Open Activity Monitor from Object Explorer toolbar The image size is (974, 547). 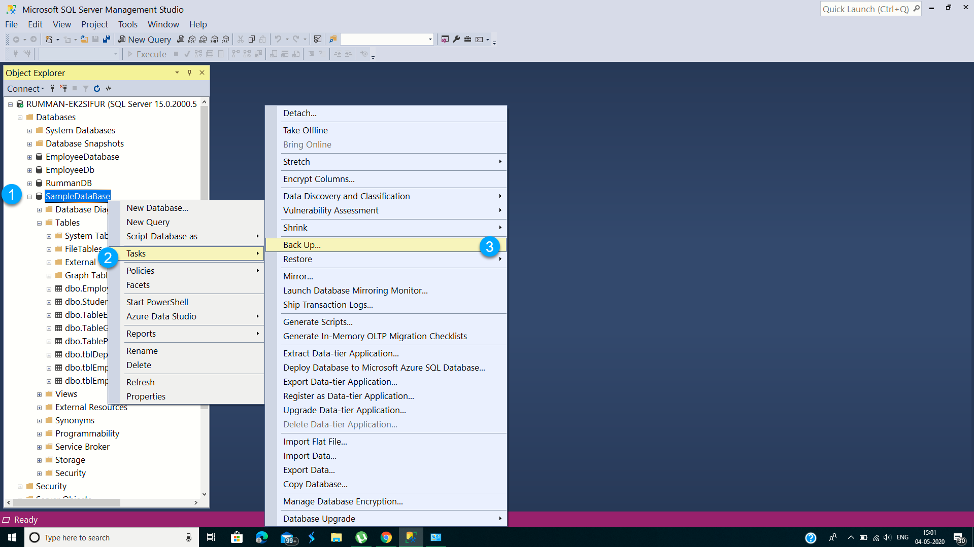108,88
